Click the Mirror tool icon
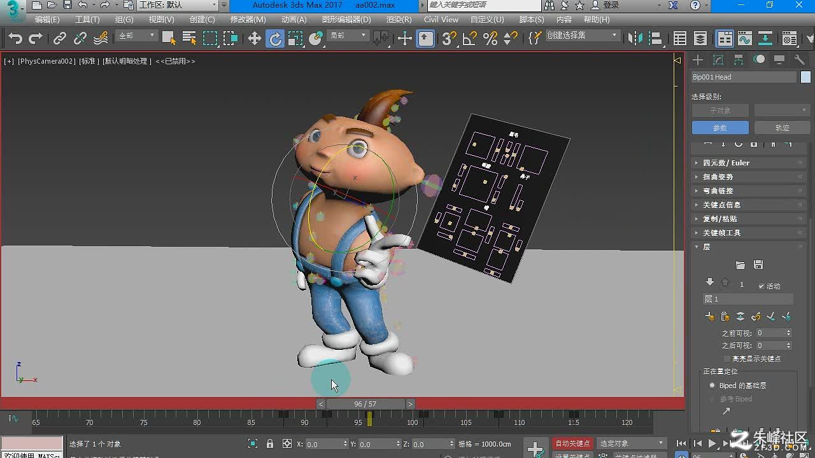This screenshot has width=815, height=458. [635, 39]
